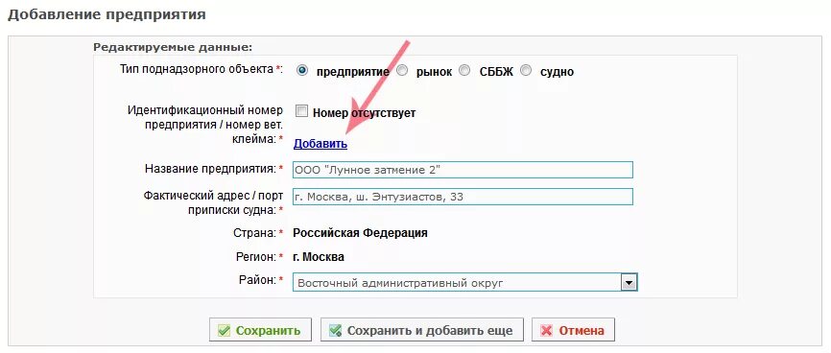Focus the Фактический адрес input field
831x353 pixels.
[463, 197]
